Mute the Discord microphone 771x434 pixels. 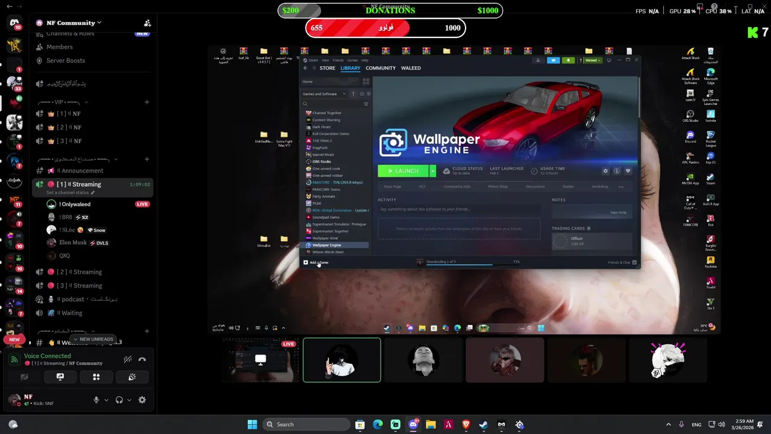pos(96,400)
